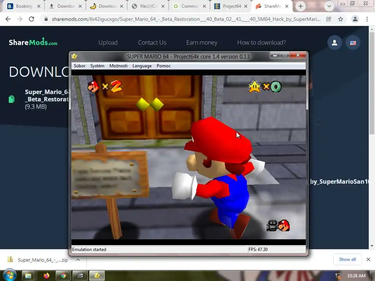Close the downloads bar
The image size is (375, 281).
368,259
